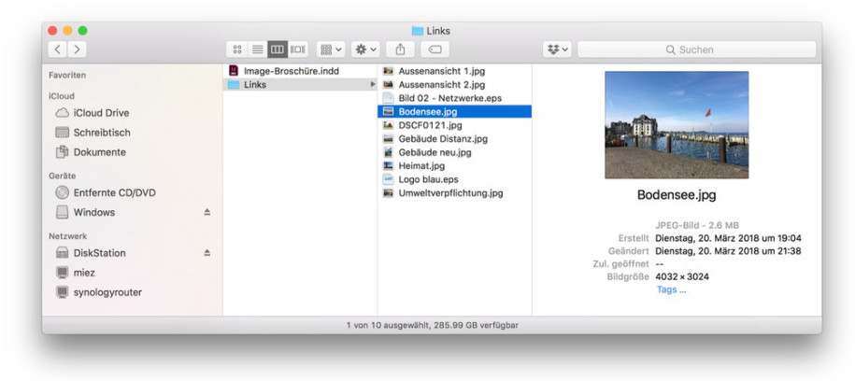
Task: Eject the Windows volume
Action: point(207,212)
